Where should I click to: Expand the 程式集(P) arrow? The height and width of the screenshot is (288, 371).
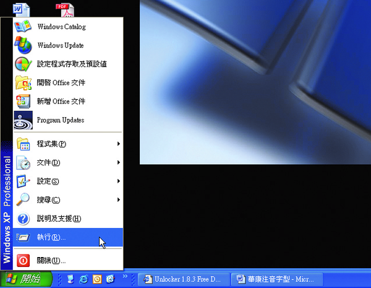pos(119,144)
